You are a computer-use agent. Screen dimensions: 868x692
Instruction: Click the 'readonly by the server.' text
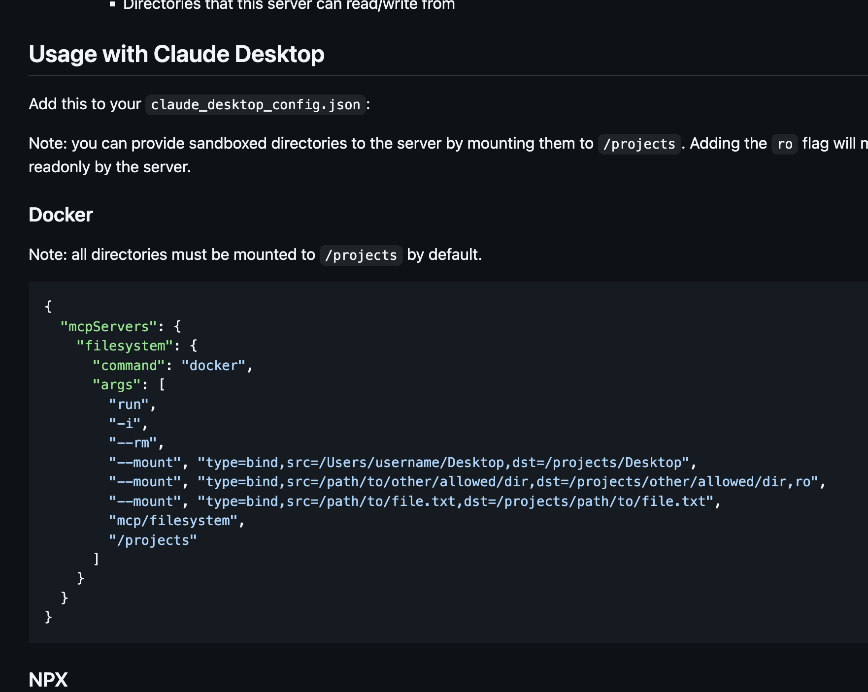tap(110, 167)
